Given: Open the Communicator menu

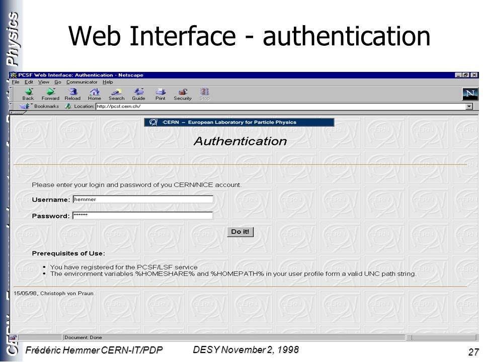Looking at the screenshot, I should point(82,82).
